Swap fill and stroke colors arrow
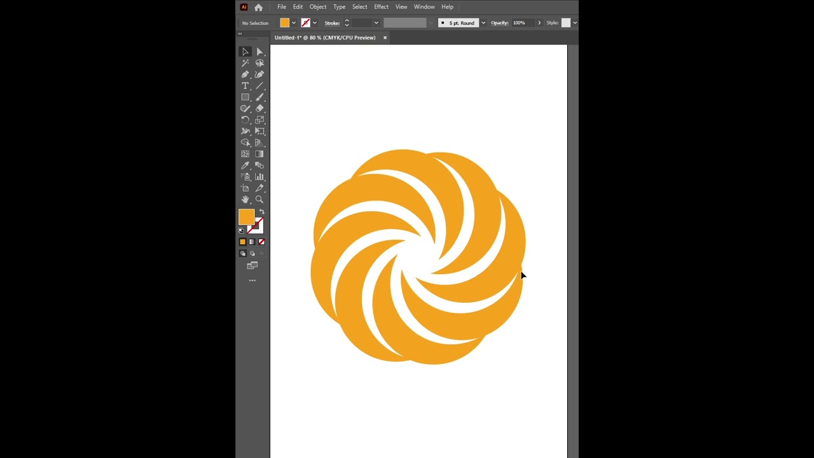This screenshot has width=814, height=458. pyautogui.click(x=261, y=212)
